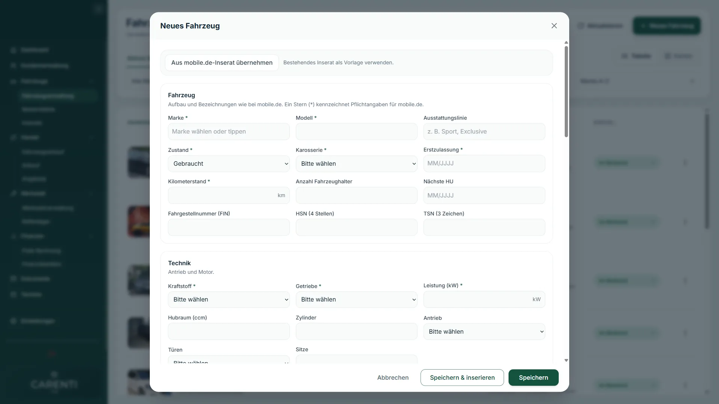This screenshot has width=719, height=404.
Task: Click Speichern & inserieren button
Action: (462, 378)
